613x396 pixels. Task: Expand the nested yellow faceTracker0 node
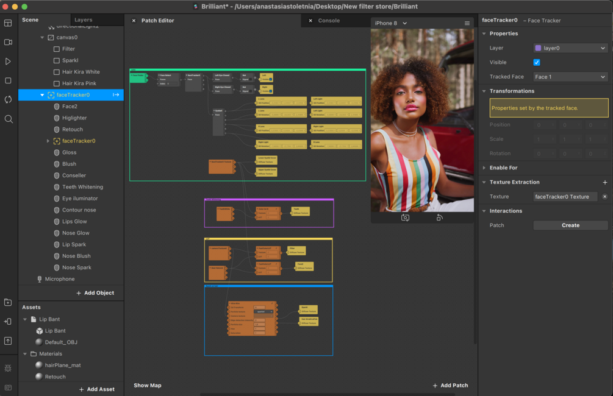[48, 141]
